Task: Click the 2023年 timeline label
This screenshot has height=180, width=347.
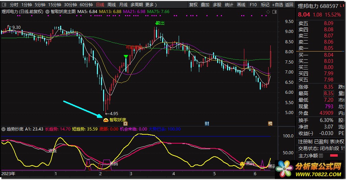Action: (8, 173)
